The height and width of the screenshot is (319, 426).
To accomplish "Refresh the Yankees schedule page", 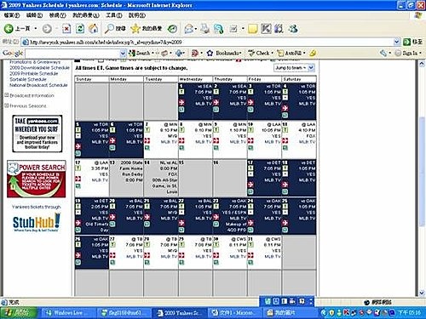I will pyautogui.click(x=80, y=29).
